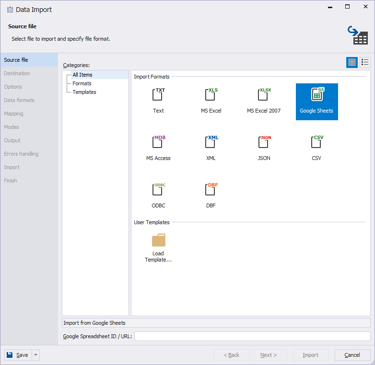Go to the Output step
The image size is (375, 365).
click(29, 140)
